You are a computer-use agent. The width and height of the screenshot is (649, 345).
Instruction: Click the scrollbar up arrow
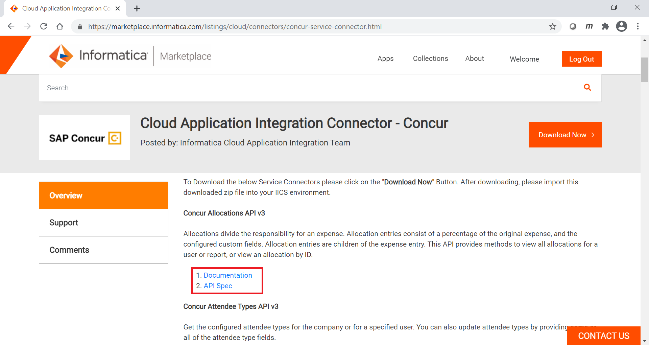click(645, 40)
